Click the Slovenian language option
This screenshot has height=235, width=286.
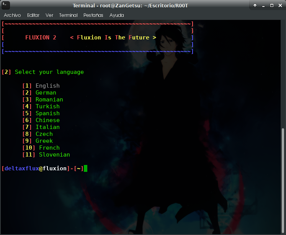[x=46, y=155]
